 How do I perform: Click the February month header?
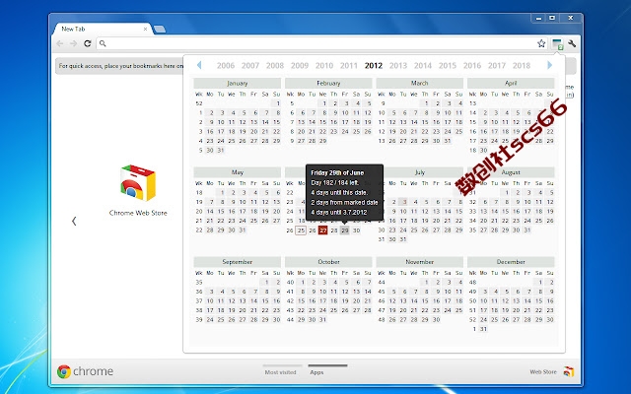[328, 83]
